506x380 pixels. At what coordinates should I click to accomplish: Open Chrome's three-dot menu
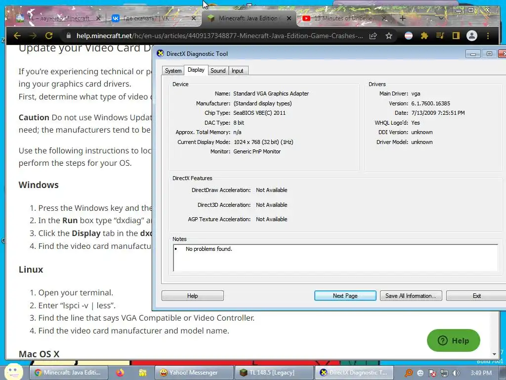coord(488,36)
